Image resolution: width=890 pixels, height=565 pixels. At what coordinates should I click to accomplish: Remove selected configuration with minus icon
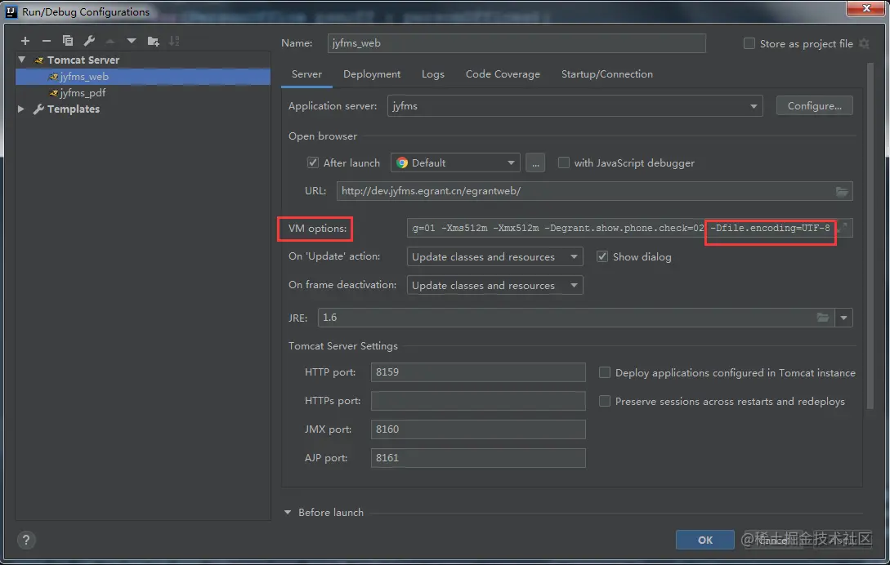pyautogui.click(x=47, y=41)
